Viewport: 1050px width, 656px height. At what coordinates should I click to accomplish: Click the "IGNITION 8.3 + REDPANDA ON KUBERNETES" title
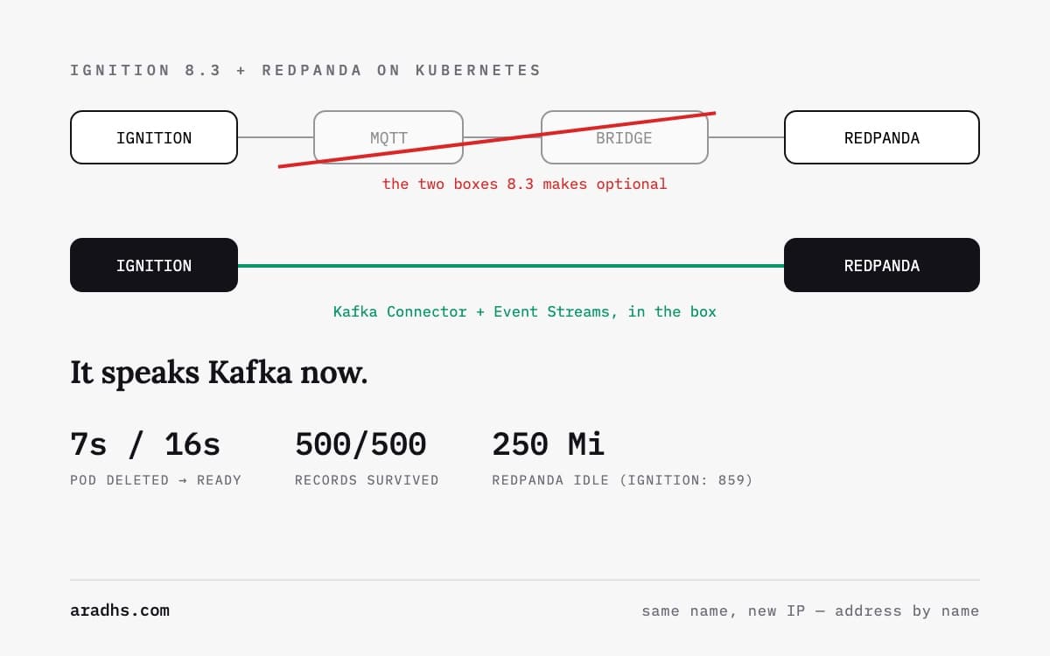pyautogui.click(x=306, y=70)
